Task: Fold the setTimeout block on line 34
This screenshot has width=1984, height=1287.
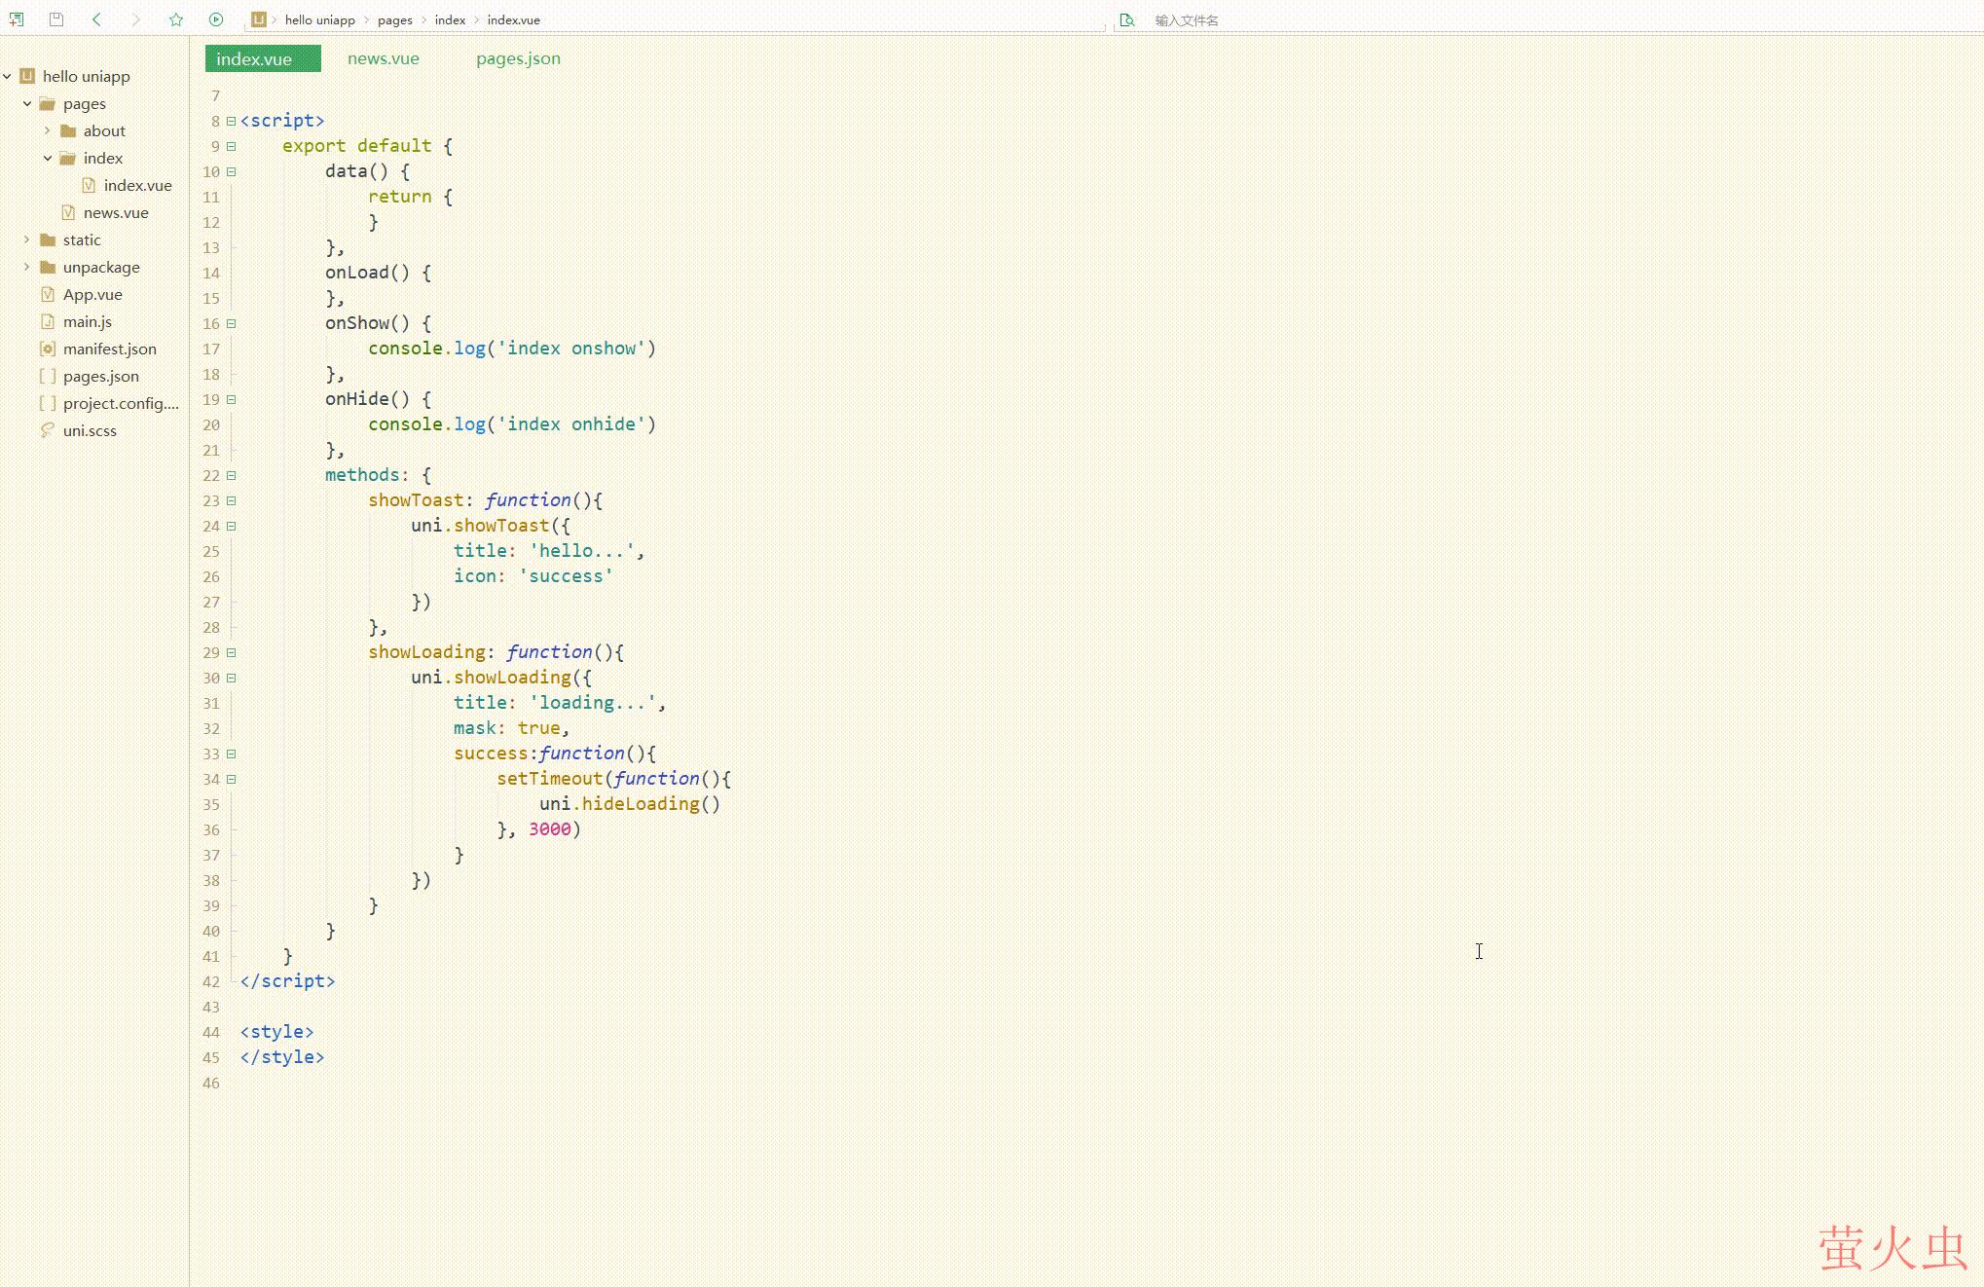Action: (x=232, y=779)
